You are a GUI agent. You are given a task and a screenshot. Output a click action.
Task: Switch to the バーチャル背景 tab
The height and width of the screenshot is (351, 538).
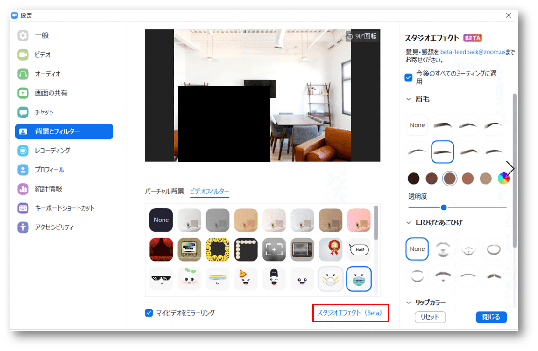[164, 191]
